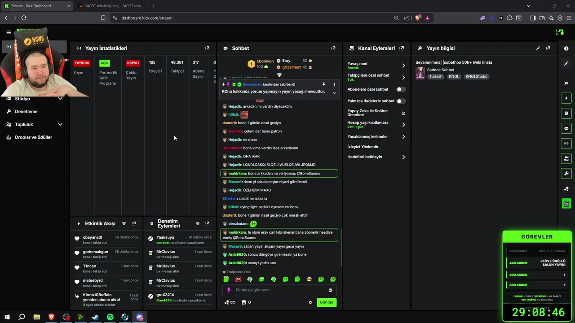Collapse the gift leaderboard arrow
575x323 pixels.
point(279,74)
